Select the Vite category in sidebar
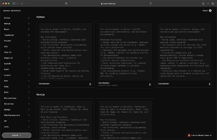Screen dimensions: 217x140 (17, 46)
